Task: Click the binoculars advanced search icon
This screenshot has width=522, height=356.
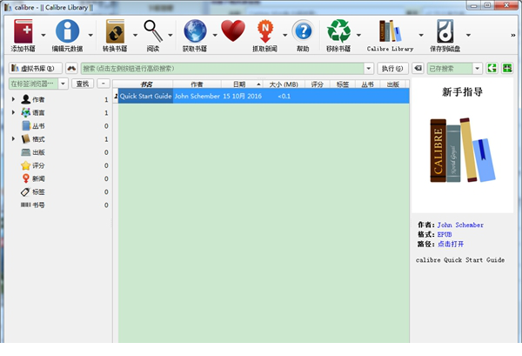Action: click(71, 68)
